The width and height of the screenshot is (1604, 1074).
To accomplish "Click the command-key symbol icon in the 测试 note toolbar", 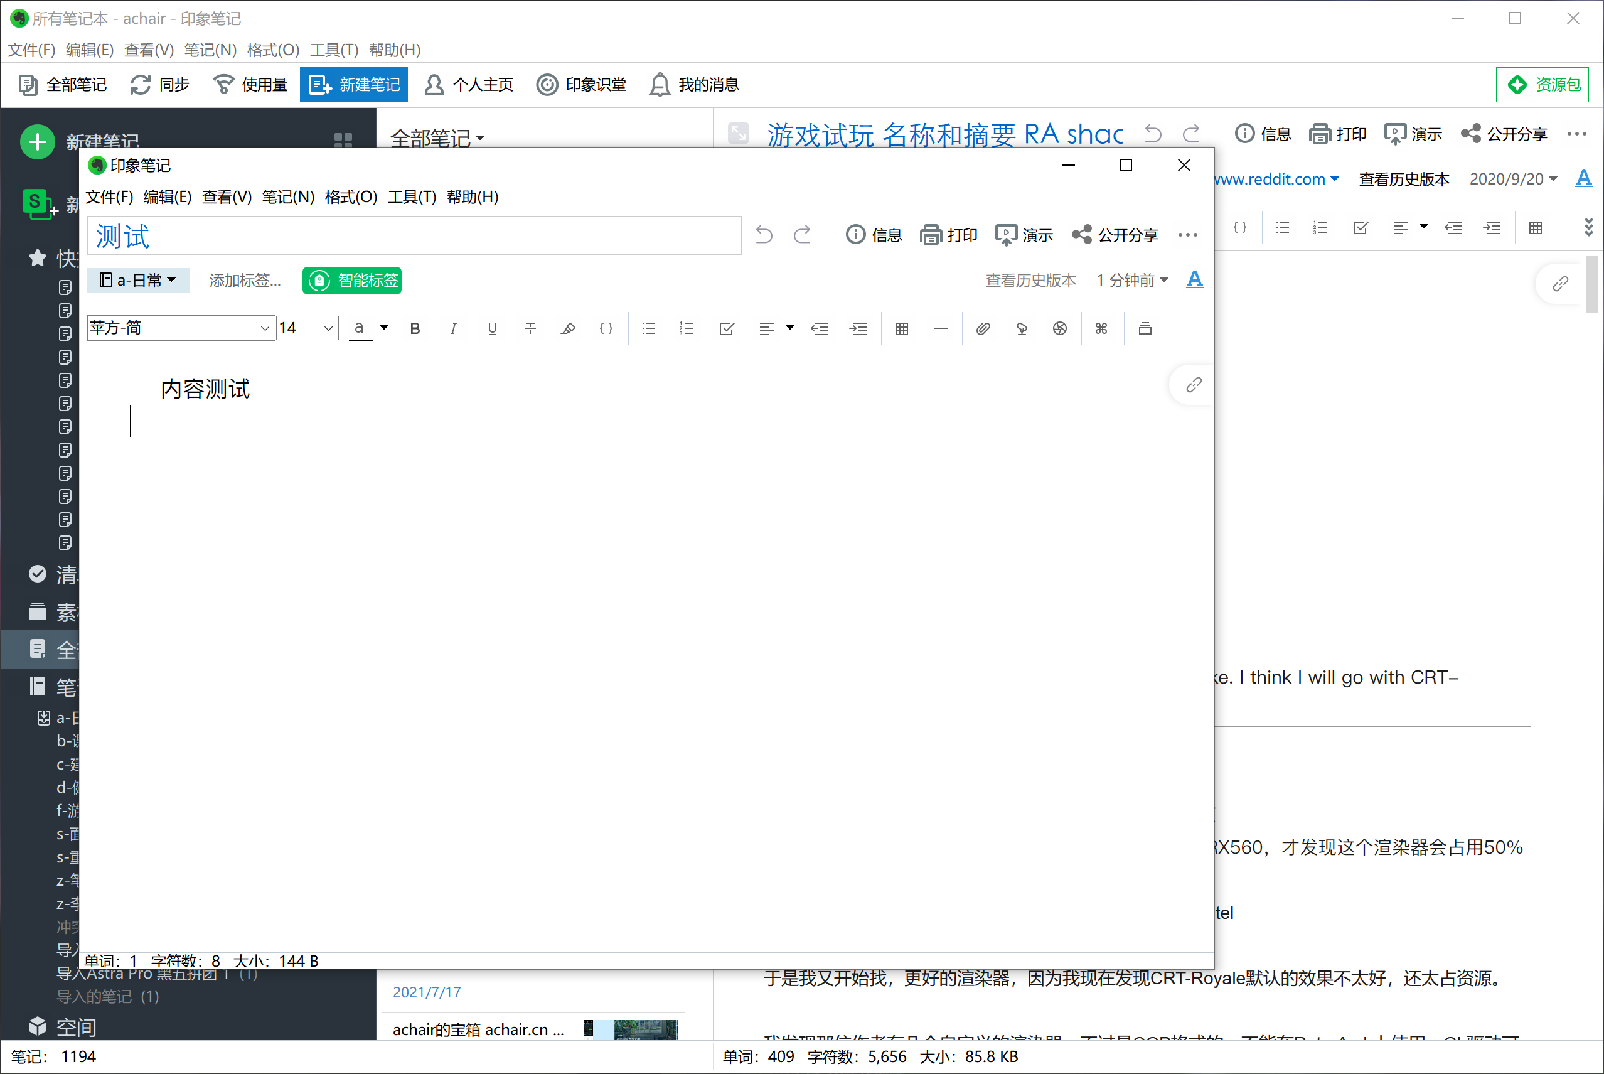I will pos(1101,329).
